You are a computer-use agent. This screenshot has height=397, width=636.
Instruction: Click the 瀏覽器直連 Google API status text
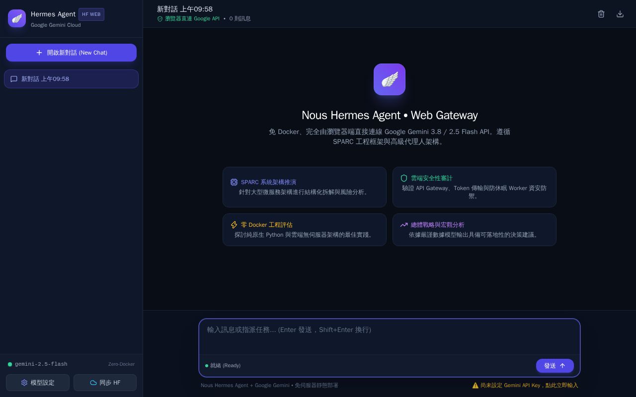click(x=192, y=19)
